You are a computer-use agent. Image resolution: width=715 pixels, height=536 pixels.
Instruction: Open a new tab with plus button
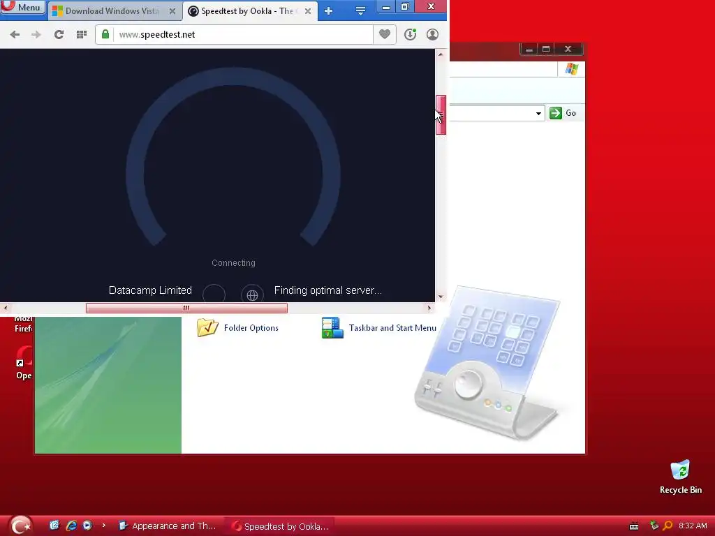click(x=328, y=11)
